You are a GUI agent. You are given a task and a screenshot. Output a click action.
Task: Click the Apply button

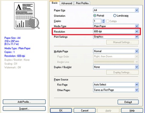108,111
